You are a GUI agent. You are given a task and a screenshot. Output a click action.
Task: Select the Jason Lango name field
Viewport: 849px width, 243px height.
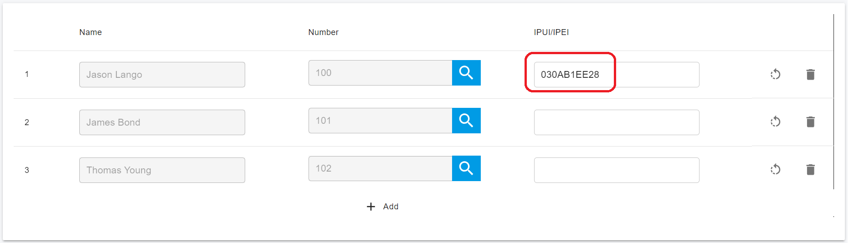point(162,75)
